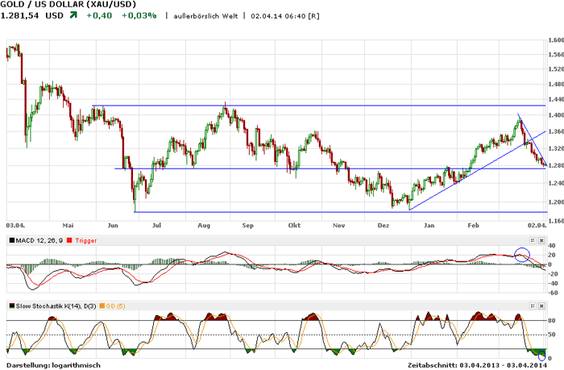
Task: Click the green up-arrow trend icon
Action: [74, 16]
